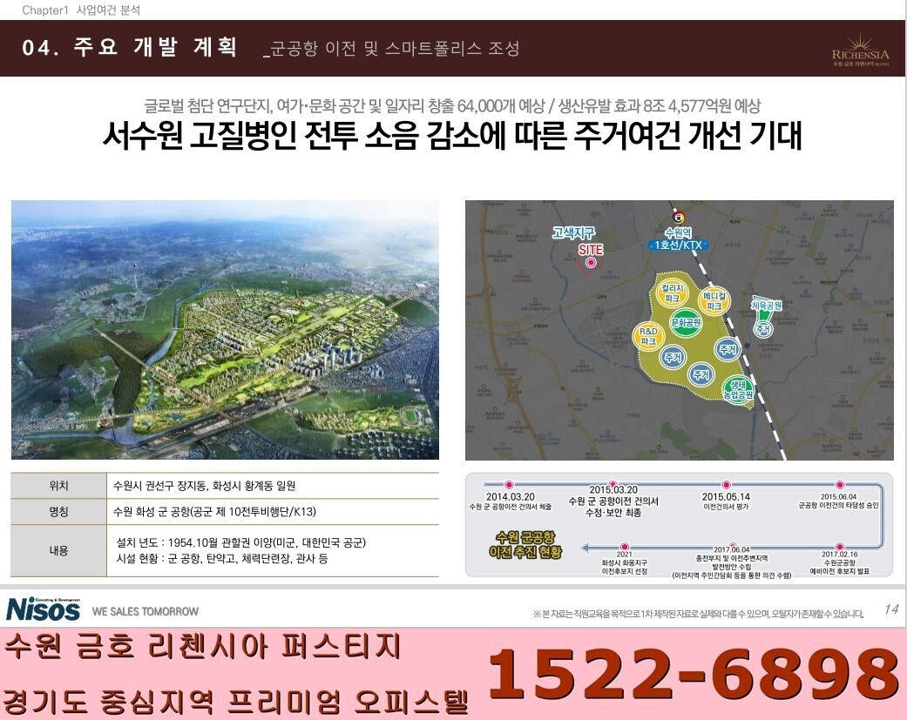Click the timeline dot for 2015.06.04
This screenshot has width=907, height=720.
pyautogui.click(x=839, y=485)
